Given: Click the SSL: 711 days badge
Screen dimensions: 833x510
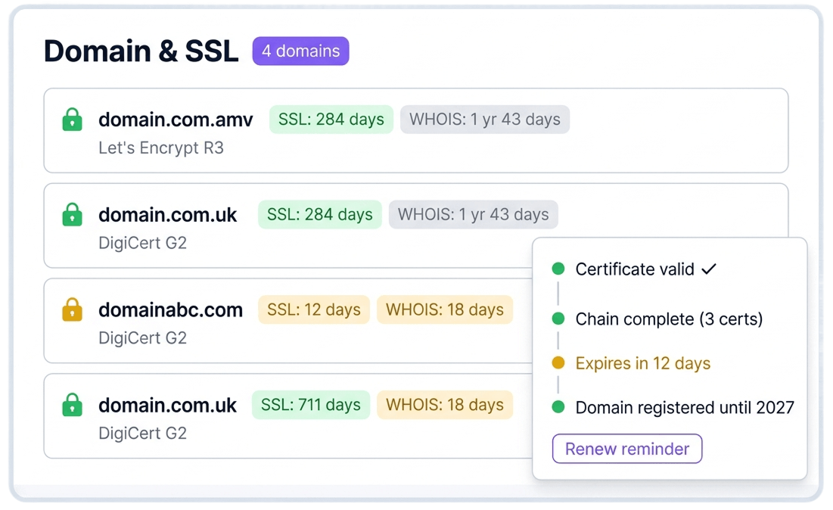Looking at the screenshot, I should (x=311, y=405).
